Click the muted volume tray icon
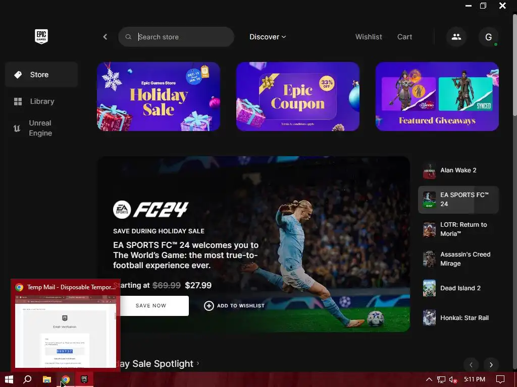The height and width of the screenshot is (387, 517). click(x=453, y=380)
